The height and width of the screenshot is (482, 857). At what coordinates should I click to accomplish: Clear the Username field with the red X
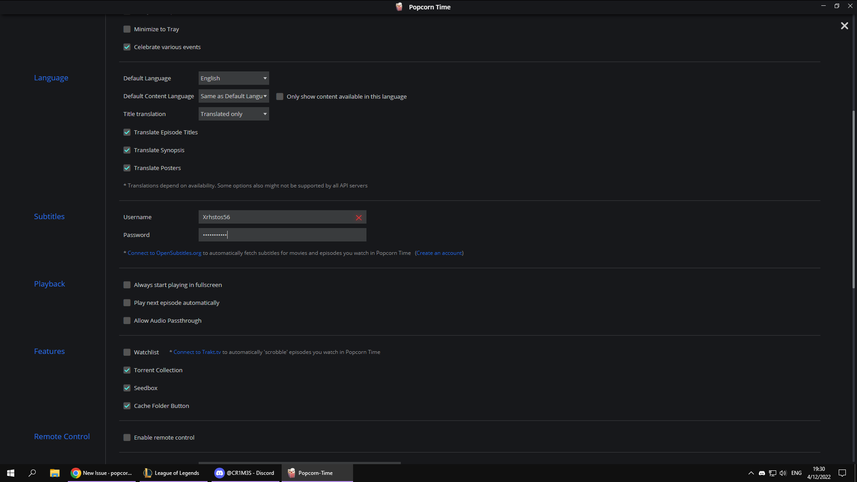pyautogui.click(x=359, y=218)
